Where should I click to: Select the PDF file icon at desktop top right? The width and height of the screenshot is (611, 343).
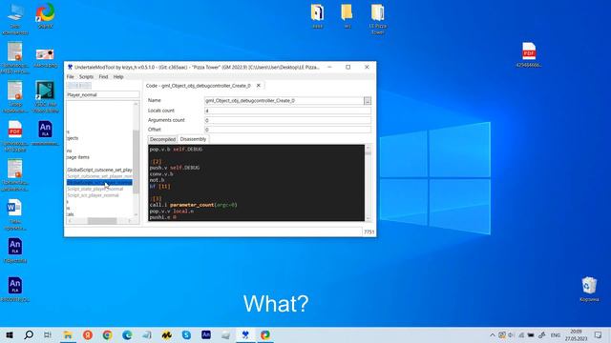tap(529, 54)
